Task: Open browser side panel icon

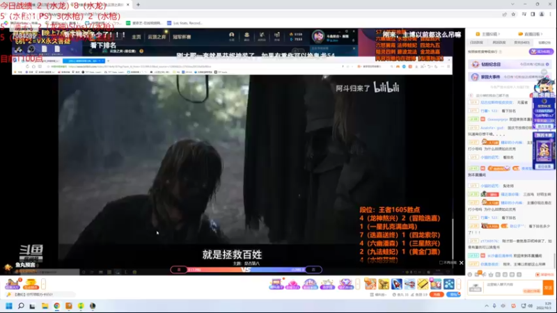Action: [533, 14]
